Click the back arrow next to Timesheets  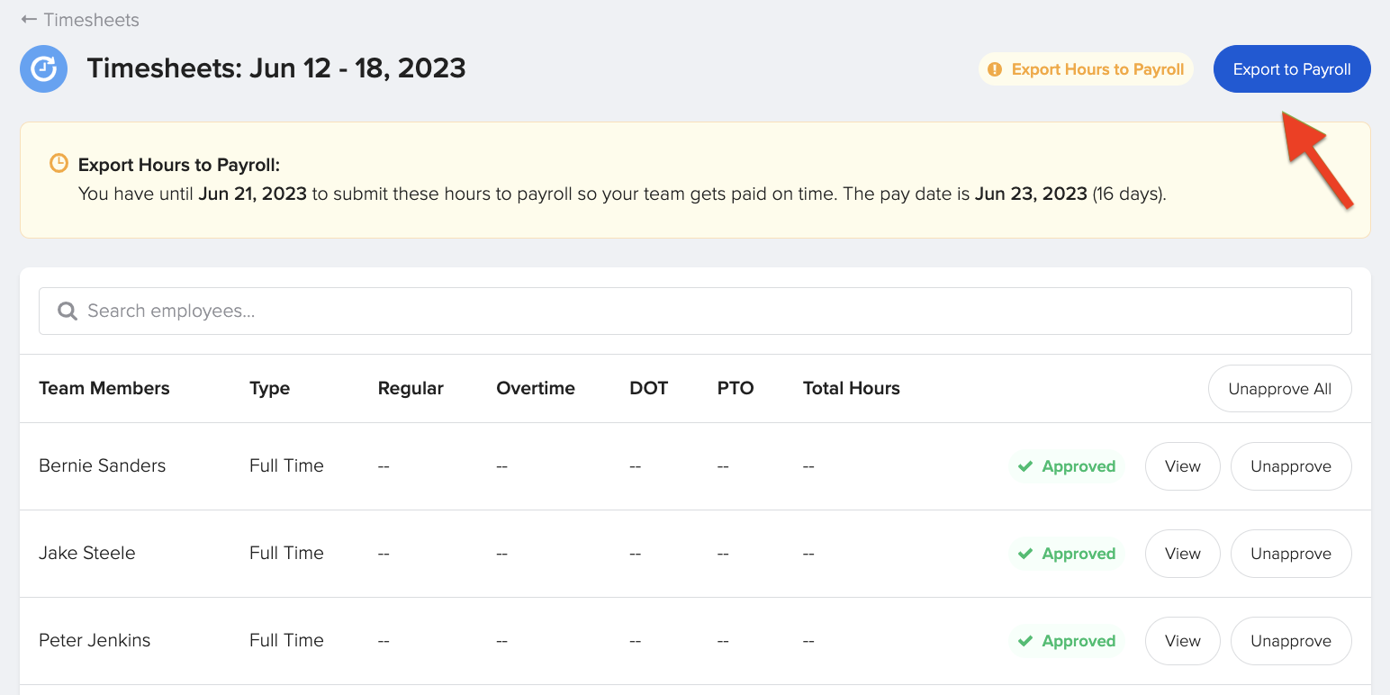point(30,19)
